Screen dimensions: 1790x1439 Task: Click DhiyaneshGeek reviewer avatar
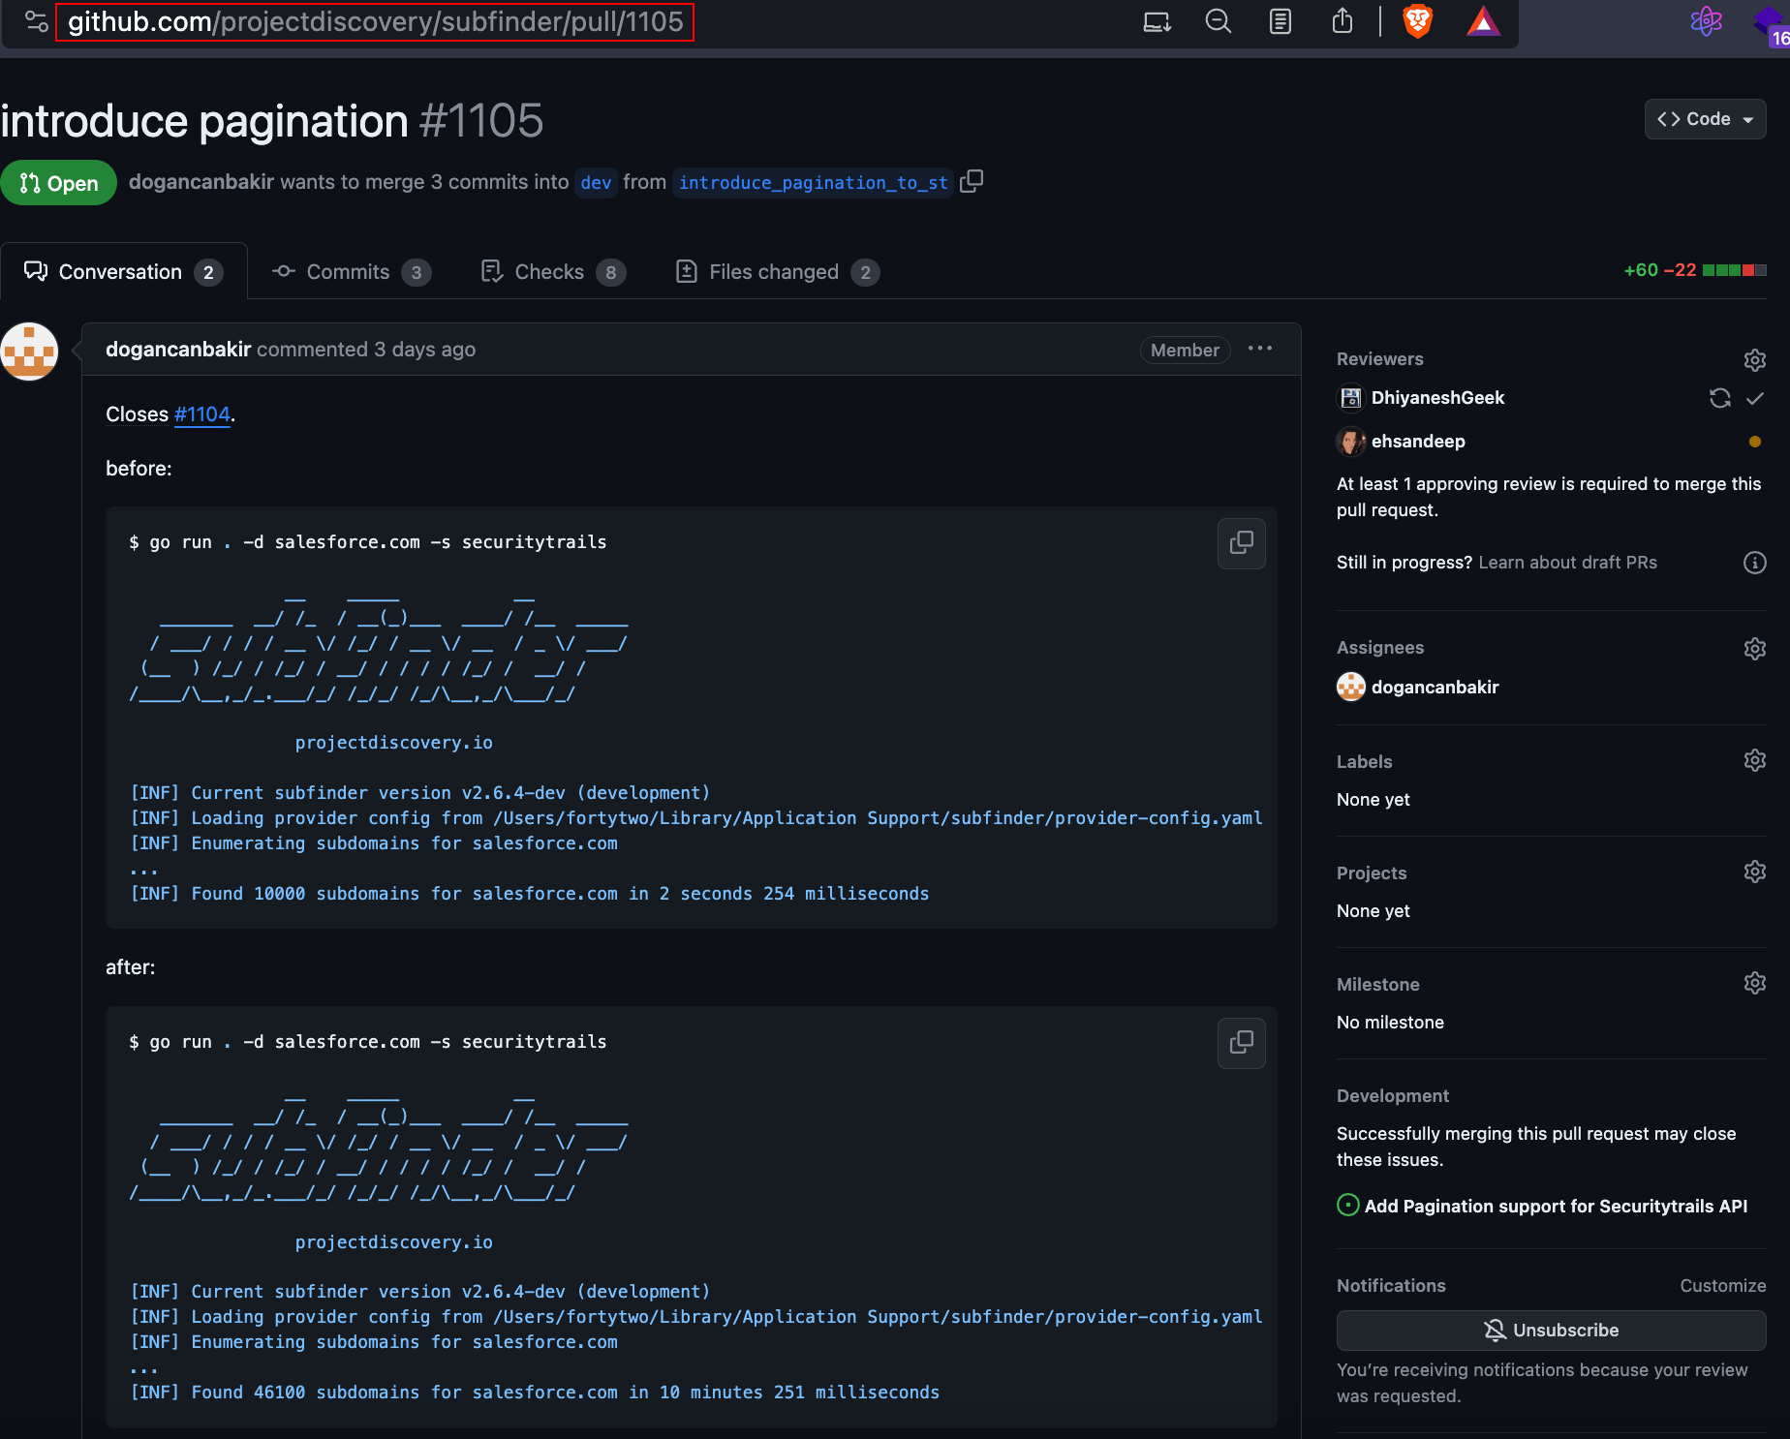(1350, 398)
